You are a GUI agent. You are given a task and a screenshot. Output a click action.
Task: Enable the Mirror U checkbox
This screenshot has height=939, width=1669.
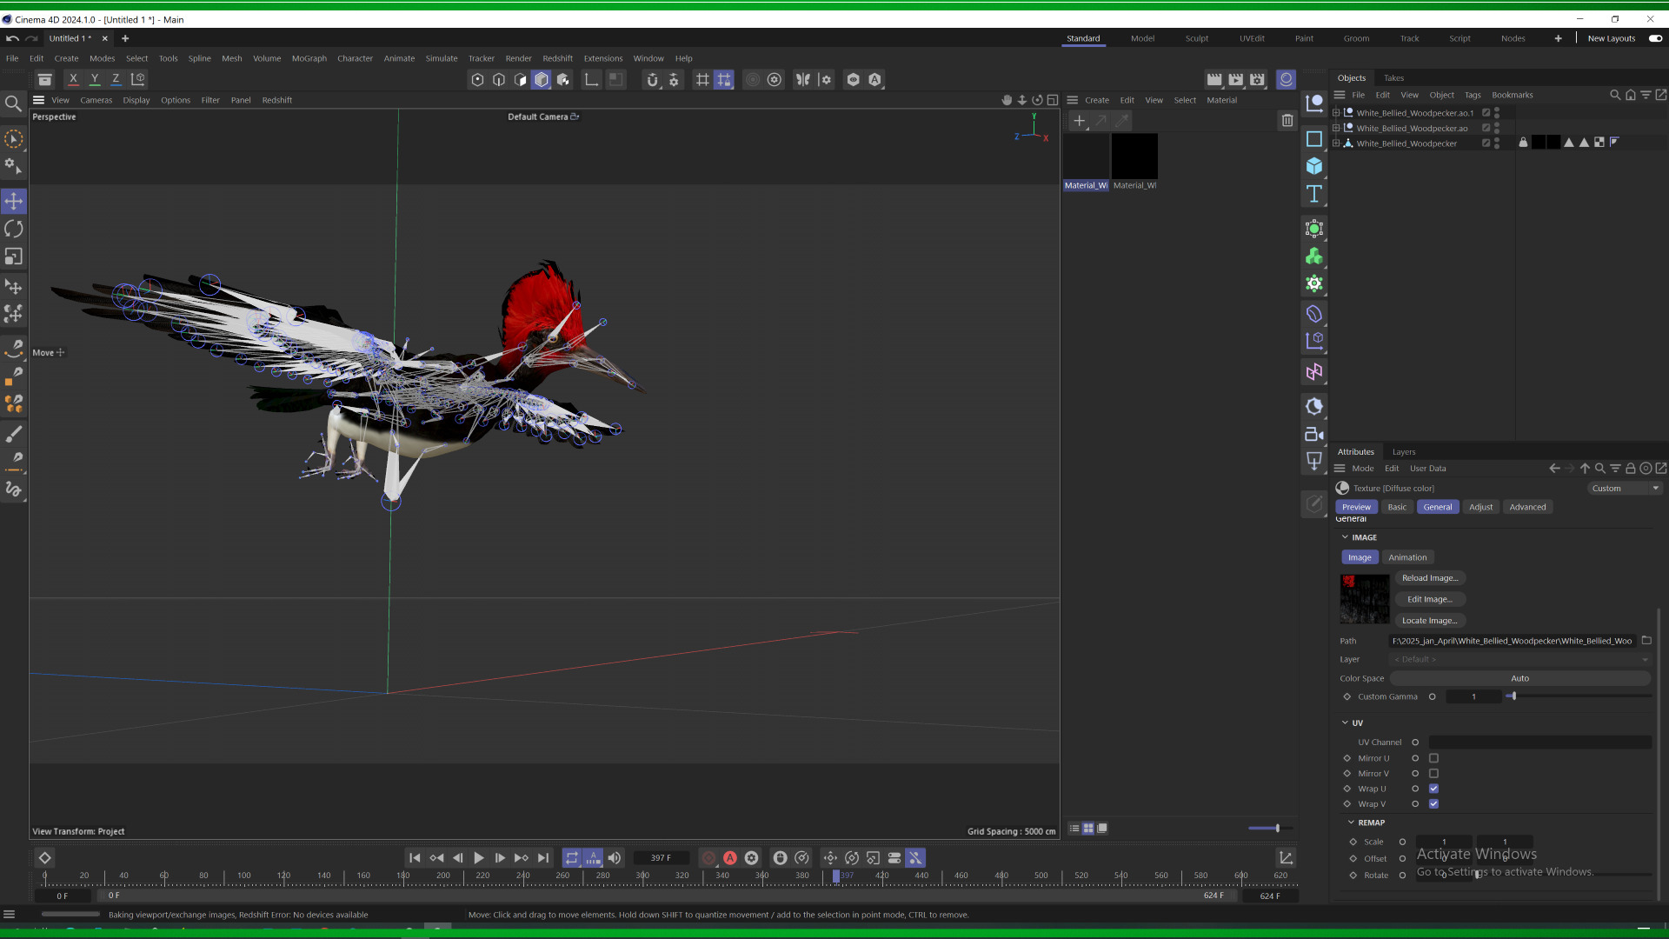(x=1433, y=758)
